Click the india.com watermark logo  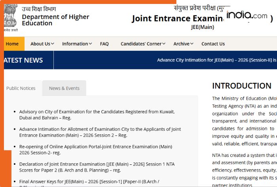[247, 15]
